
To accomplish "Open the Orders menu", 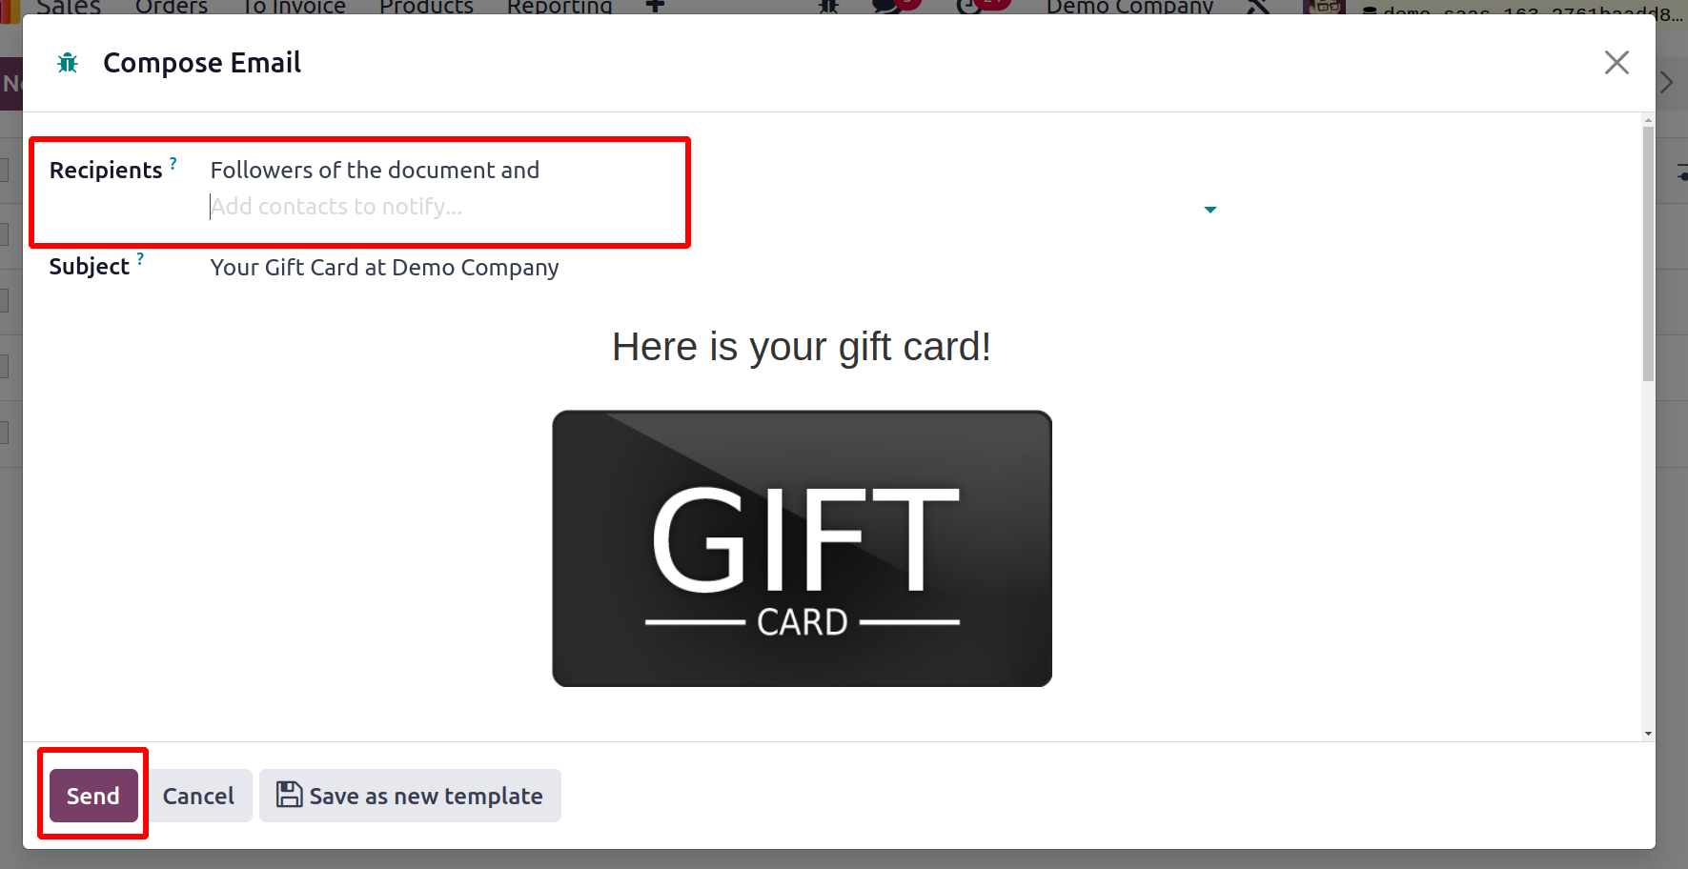I will [172, 7].
